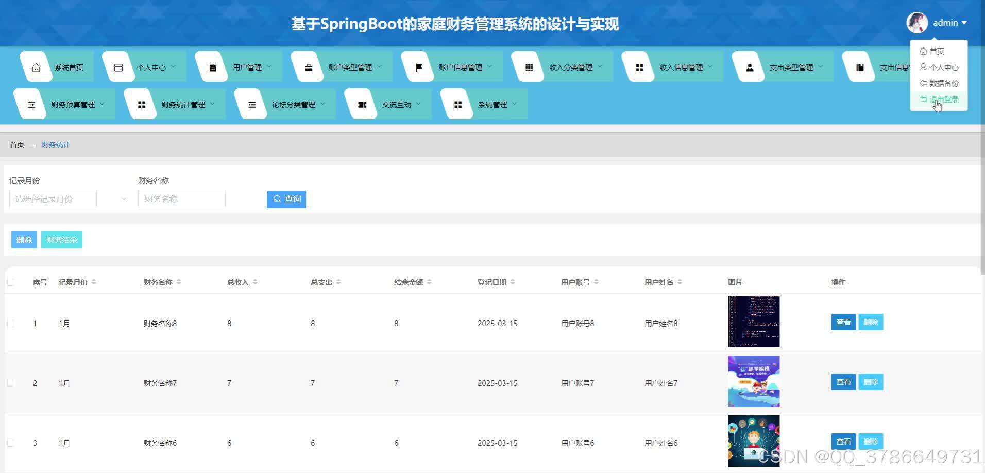Click the 财务结余 button
Image resolution: width=985 pixels, height=473 pixels.
[x=61, y=239]
